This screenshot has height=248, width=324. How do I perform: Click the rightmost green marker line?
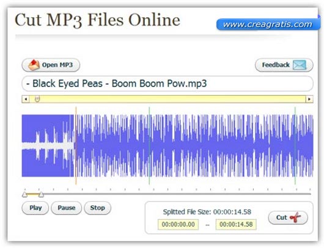tap(295, 145)
